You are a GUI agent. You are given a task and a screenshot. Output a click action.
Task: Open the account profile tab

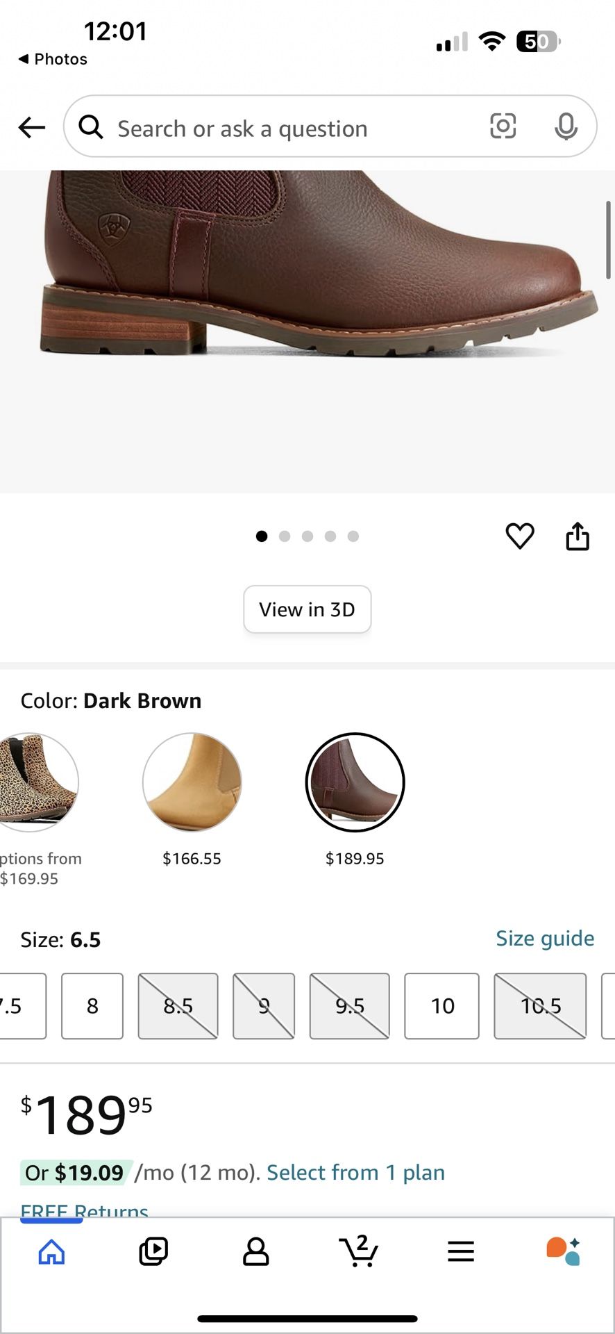pyautogui.click(x=255, y=1251)
